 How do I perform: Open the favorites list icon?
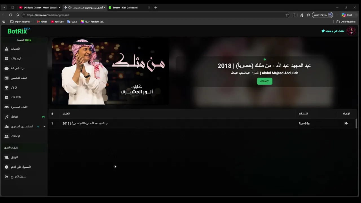coord(308,15)
